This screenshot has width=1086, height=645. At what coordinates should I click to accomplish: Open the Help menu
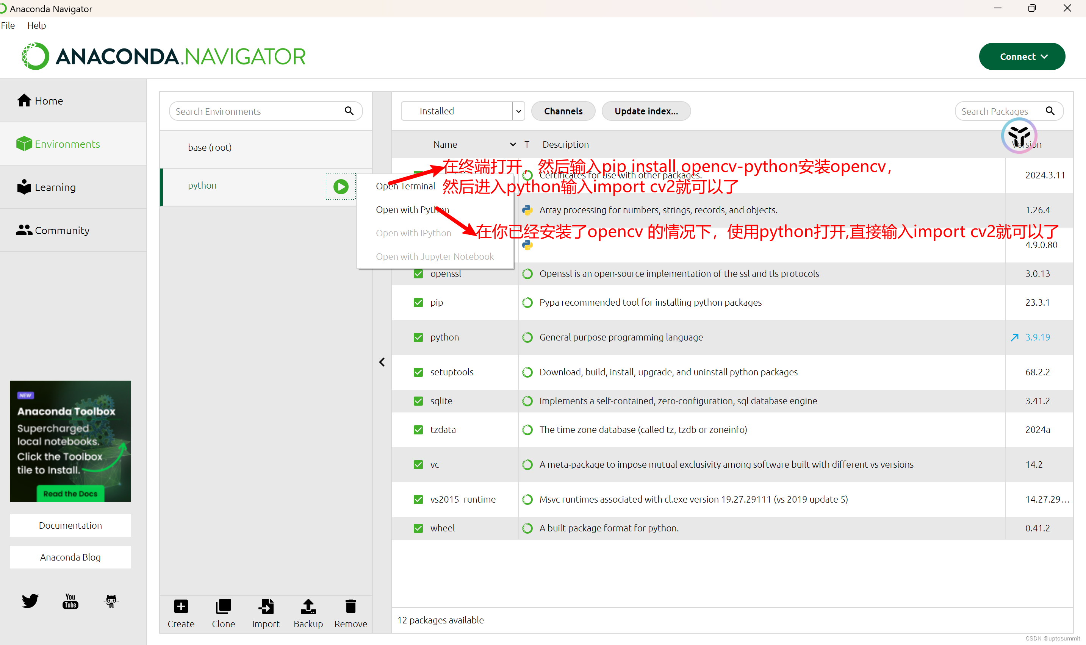point(36,26)
